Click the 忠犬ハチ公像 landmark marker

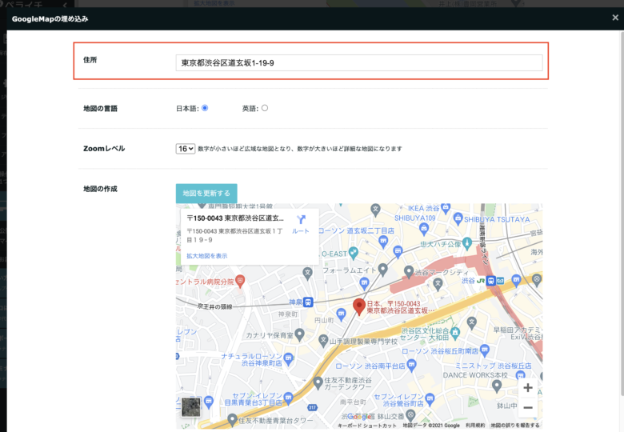(467, 242)
